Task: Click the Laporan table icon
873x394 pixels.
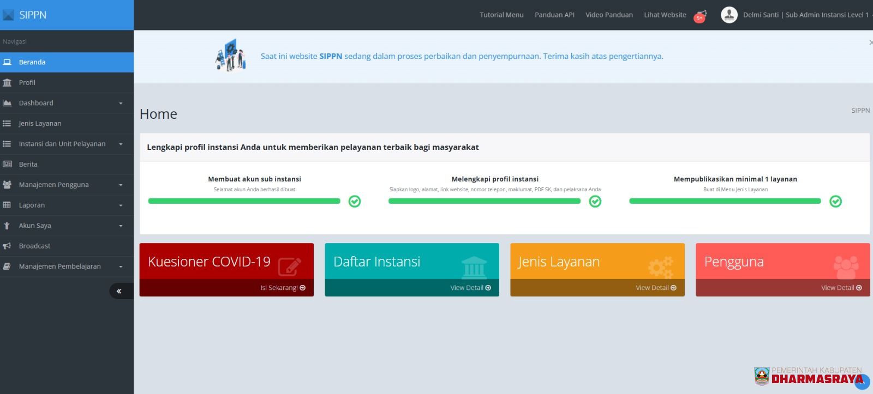Action: [x=7, y=205]
